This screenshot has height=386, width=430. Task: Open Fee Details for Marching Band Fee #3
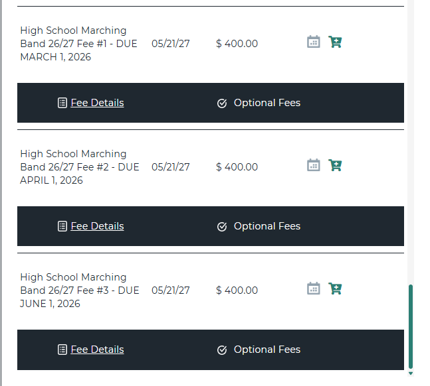click(x=97, y=350)
